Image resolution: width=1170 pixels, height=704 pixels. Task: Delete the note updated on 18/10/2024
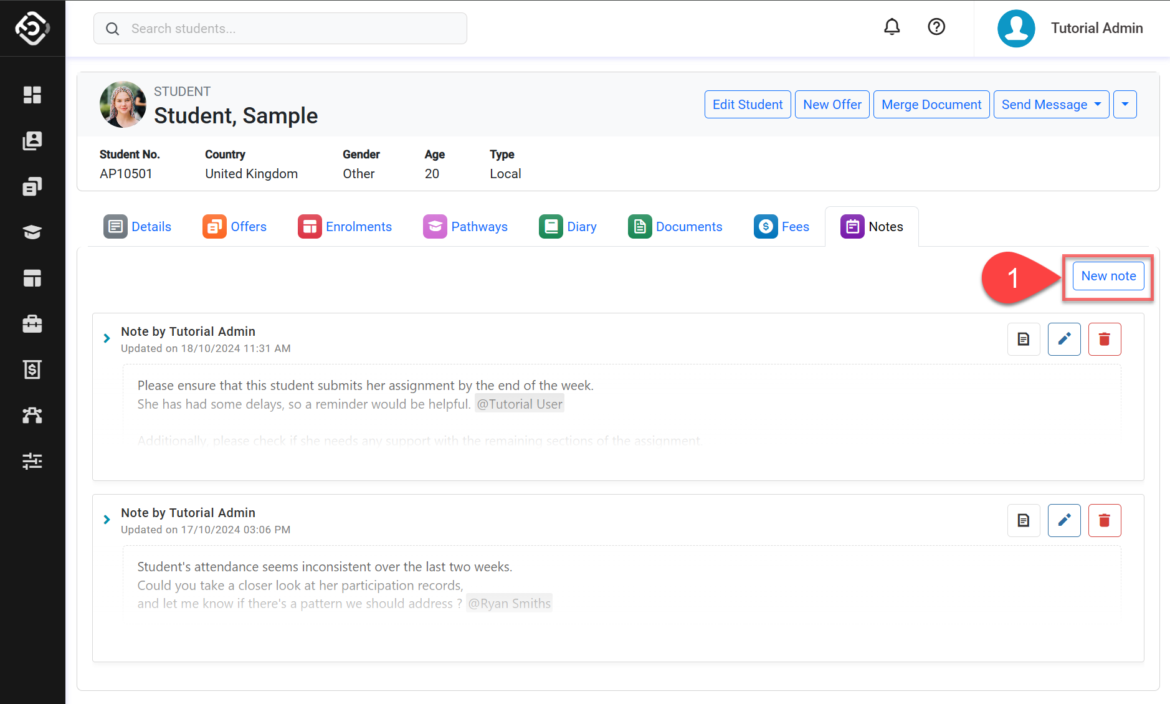click(x=1104, y=339)
